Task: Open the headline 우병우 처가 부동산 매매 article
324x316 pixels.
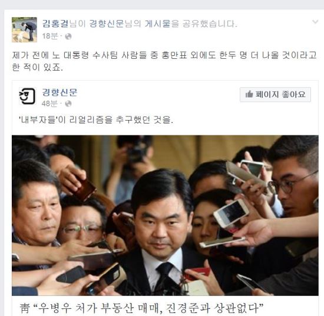Action: click(x=141, y=308)
